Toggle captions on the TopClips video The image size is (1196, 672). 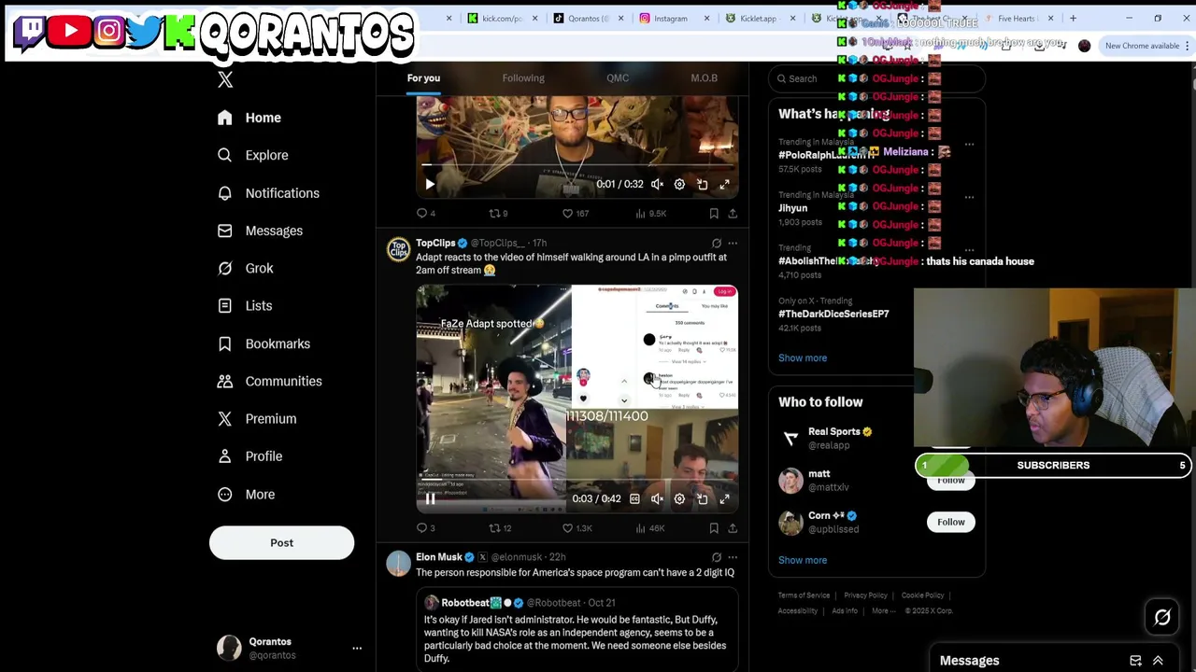(634, 498)
